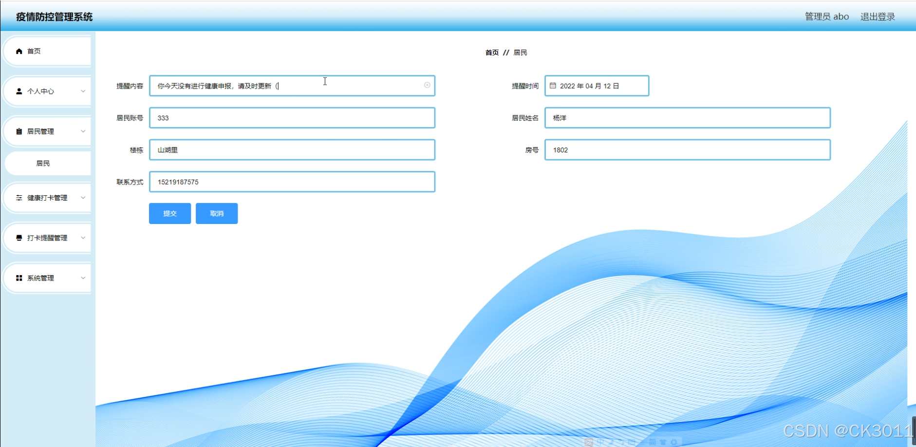Click the 联系方式 field label
This screenshot has width=916, height=447.
(130, 182)
